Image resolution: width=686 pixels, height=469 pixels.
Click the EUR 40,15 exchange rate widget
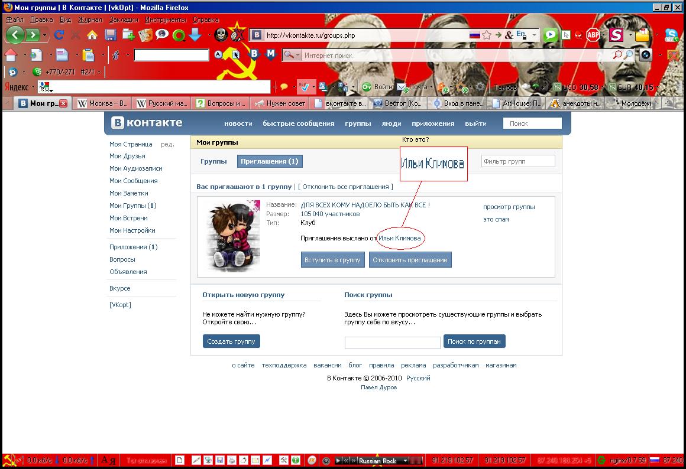(x=630, y=87)
